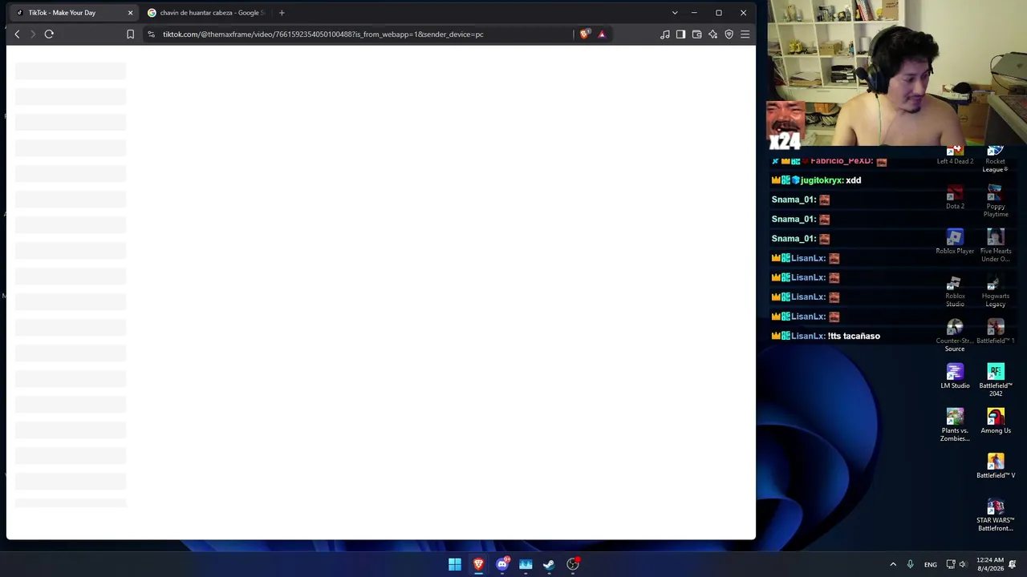Close the TikTok tab

point(130,13)
